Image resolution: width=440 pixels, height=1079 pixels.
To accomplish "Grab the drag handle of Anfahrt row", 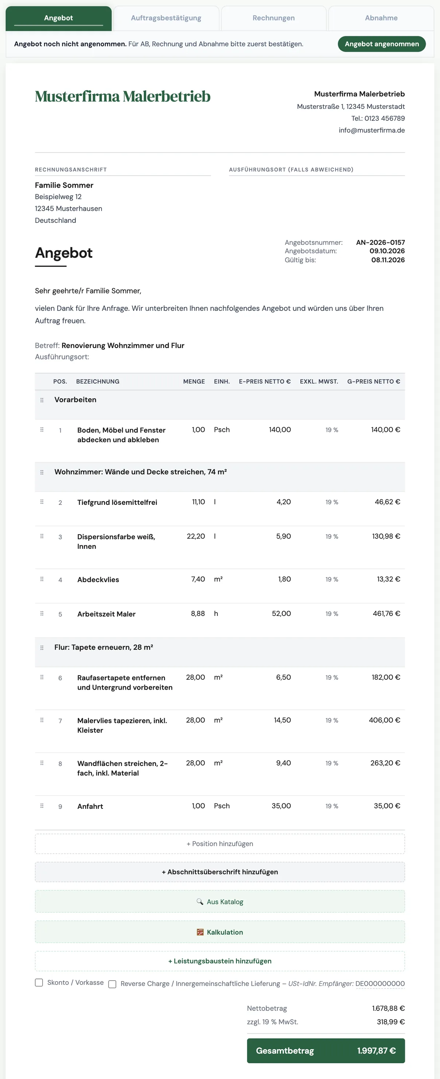I will 42,805.
